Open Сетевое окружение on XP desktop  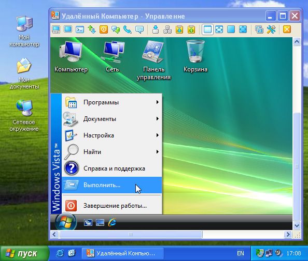click(24, 116)
